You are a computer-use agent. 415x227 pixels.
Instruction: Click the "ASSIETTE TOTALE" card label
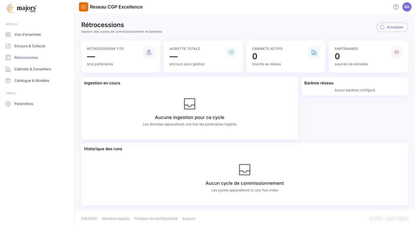coord(185,49)
